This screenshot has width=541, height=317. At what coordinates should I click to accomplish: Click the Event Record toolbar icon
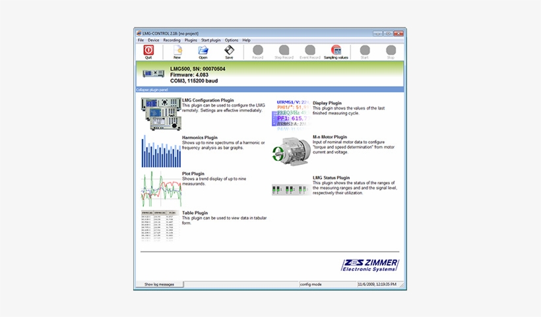(310, 50)
